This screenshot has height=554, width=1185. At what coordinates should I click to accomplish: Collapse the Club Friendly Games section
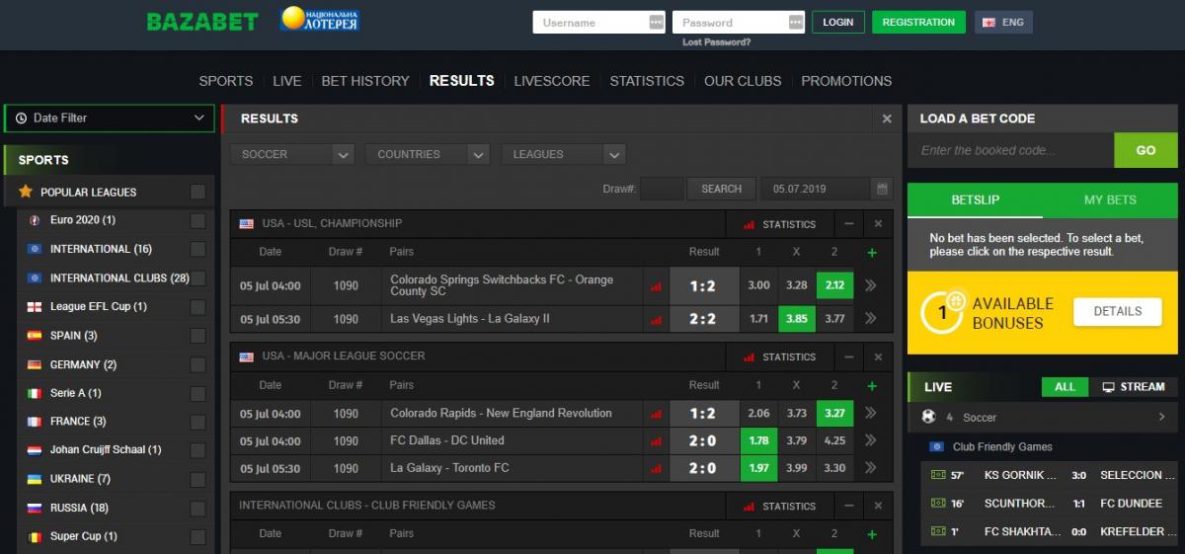[849, 506]
